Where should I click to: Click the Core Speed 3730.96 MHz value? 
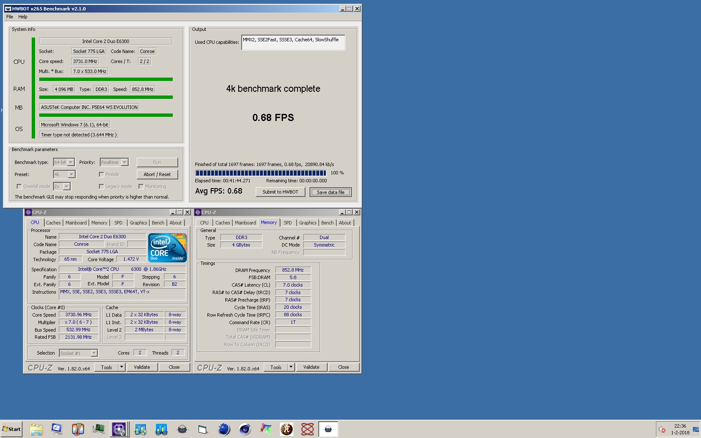pos(78,315)
